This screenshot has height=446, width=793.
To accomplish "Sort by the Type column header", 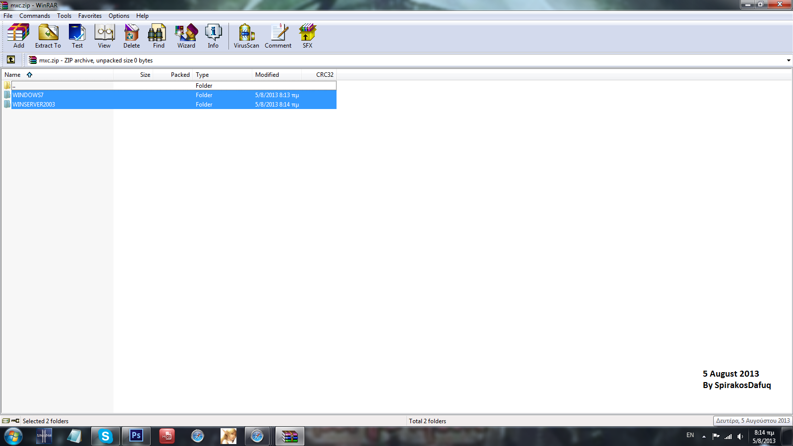I will [223, 75].
